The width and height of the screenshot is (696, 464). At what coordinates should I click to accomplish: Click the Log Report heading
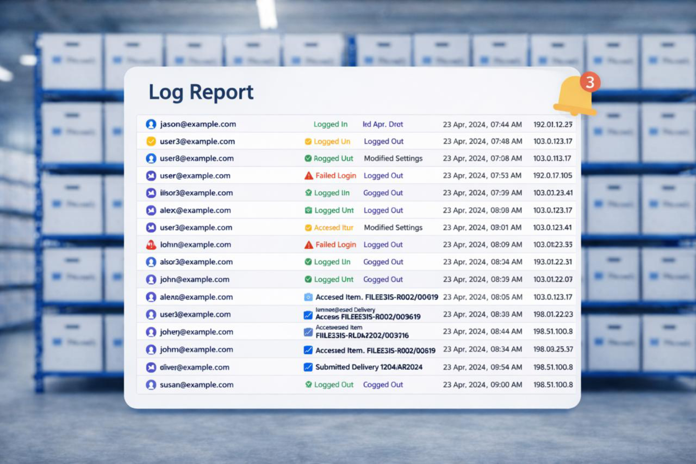pos(201,92)
